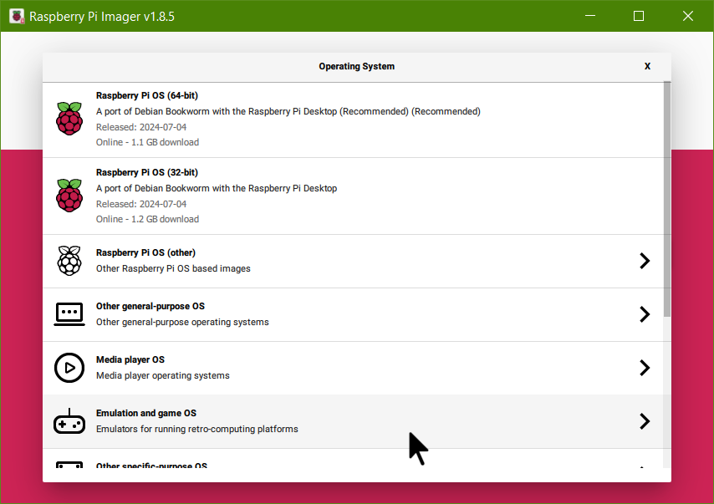
Task: Click the gamepad icon for Emulation and game OS
Action: (69, 421)
